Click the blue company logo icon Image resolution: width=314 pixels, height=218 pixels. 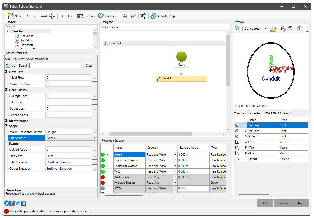click(7, 203)
